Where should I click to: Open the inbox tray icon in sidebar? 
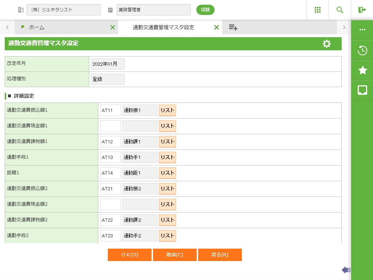(x=362, y=90)
